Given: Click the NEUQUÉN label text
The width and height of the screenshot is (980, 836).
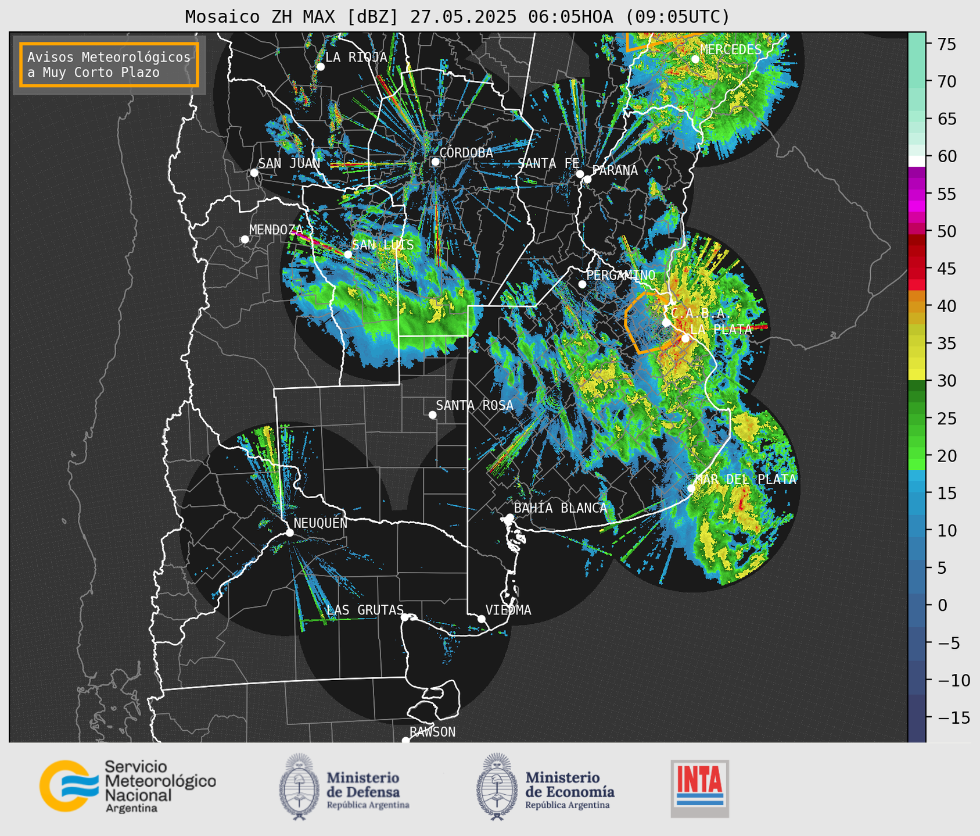Looking at the screenshot, I should [x=320, y=523].
